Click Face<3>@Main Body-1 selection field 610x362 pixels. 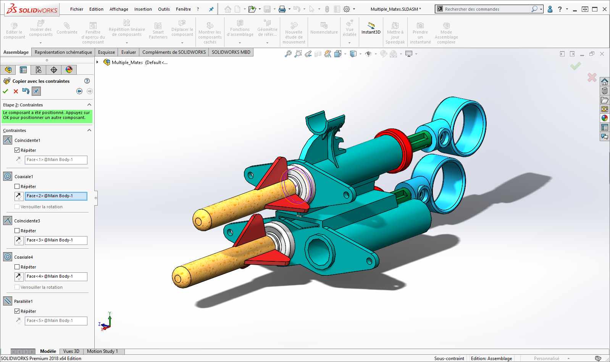[x=56, y=240]
